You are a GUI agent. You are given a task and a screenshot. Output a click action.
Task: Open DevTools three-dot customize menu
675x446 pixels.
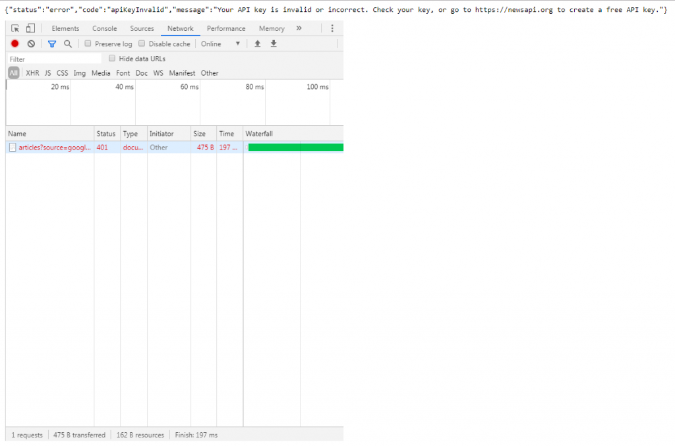click(332, 28)
